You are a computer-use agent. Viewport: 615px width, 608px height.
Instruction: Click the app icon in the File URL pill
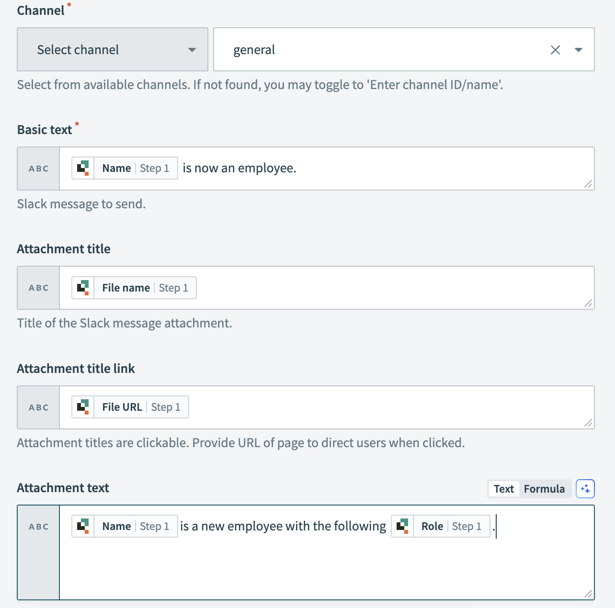click(x=84, y=407)
